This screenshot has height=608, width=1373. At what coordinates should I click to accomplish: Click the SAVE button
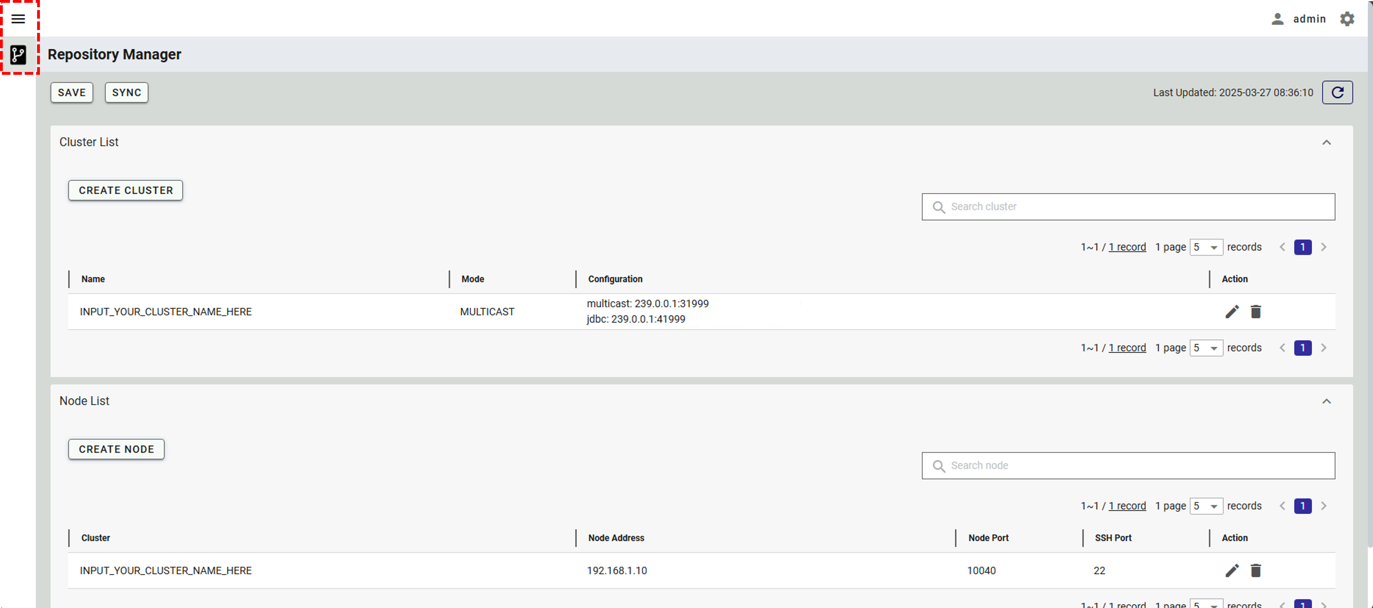[x=71, y=93]
